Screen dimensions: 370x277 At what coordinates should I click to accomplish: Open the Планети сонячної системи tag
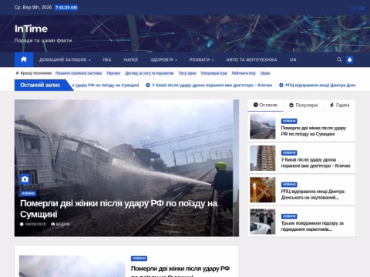pyautogui.click(x=79, y=73)
